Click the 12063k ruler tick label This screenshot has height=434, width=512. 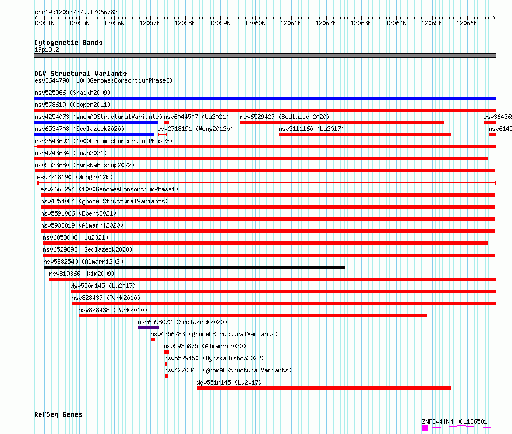[x=361, y=23]
